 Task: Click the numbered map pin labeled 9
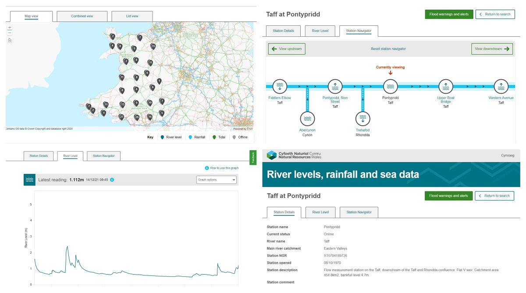click(x=136, y=102)
